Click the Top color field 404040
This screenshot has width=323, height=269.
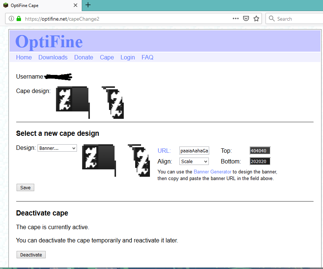260,151
